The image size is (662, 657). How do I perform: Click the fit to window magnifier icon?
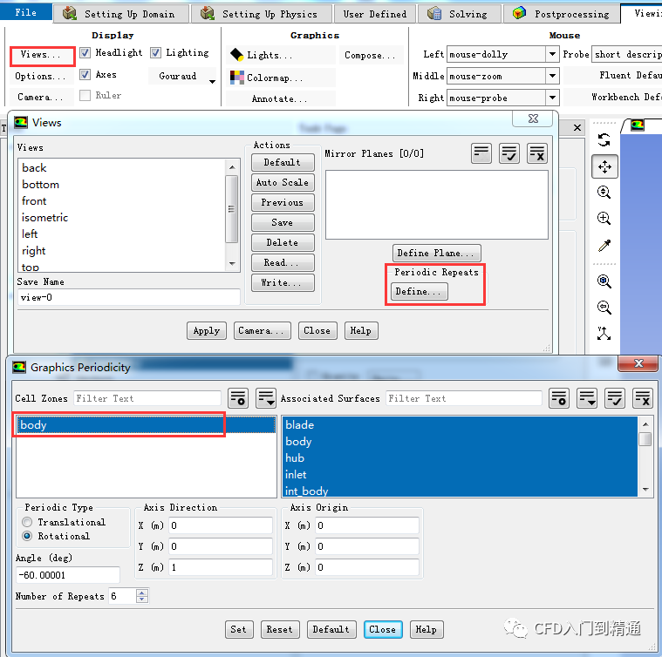pyautogui.click(x=604, y=281)
